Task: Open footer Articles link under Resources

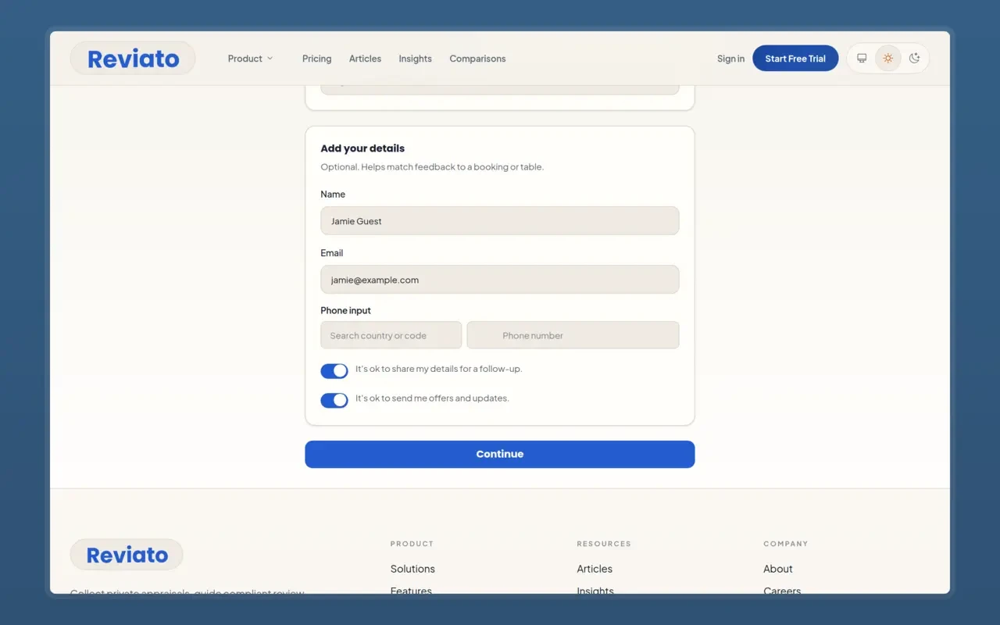Action: (595, 569)
